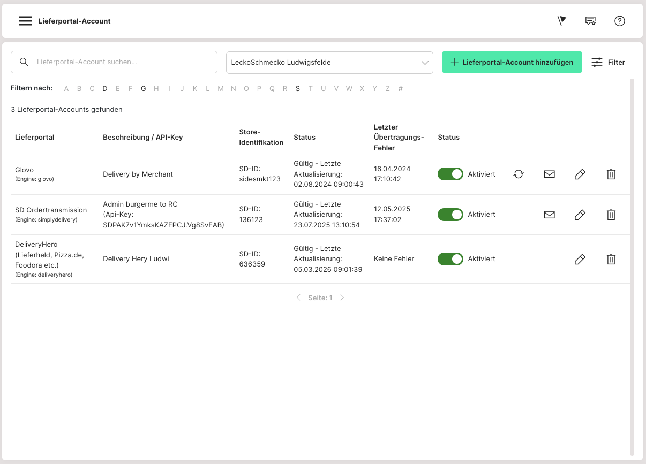646x464 pixels.
Task: Go to next page arrow
Action: [x=342, y=298]
